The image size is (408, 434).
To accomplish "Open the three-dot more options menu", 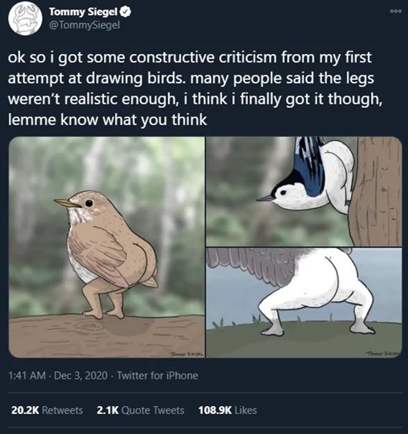I will (x=396, y=11).
